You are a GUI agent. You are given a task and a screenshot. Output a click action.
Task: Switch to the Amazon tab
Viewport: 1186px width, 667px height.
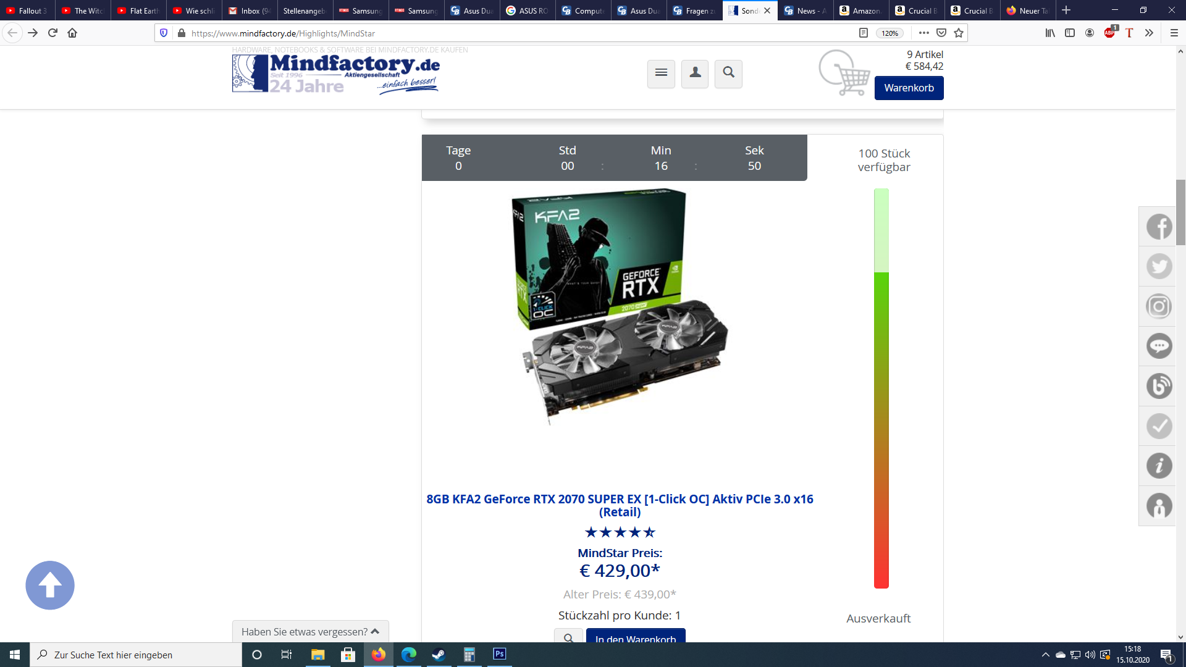(860, 10)
